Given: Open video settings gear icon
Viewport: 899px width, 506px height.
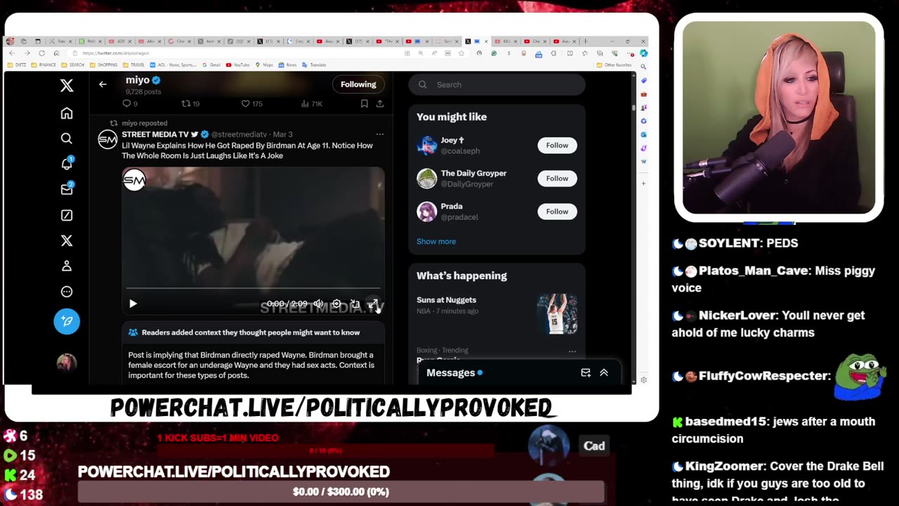Looking at the screenshot, I should pos(336,304).
